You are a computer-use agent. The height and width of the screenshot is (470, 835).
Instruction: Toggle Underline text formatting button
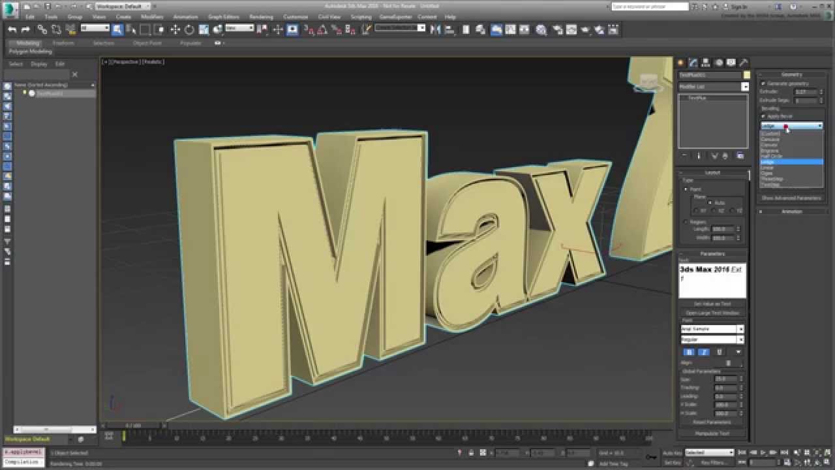[x=719, y=352]
